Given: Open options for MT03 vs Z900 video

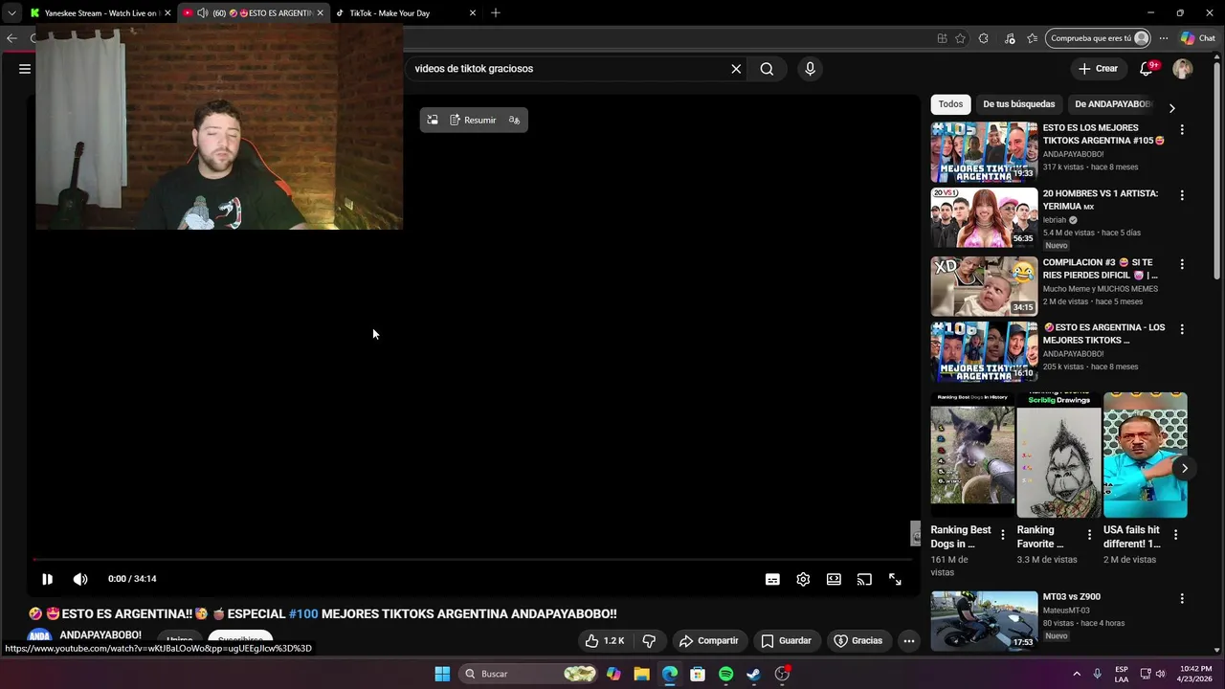Looking at the screenshot, I should pyautogui.click(x=1182, y=599).
